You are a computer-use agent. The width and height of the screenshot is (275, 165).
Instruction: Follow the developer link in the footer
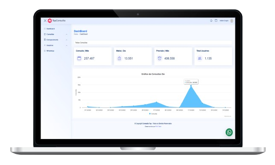tap(158, 126)
